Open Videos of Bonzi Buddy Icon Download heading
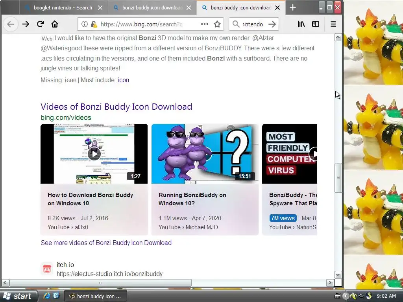This screenshot has width=403, height=302. click(x=116, y=107)
